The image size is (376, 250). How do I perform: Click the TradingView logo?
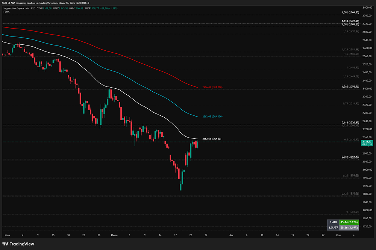pyautogui.click(x=18, y=244)
